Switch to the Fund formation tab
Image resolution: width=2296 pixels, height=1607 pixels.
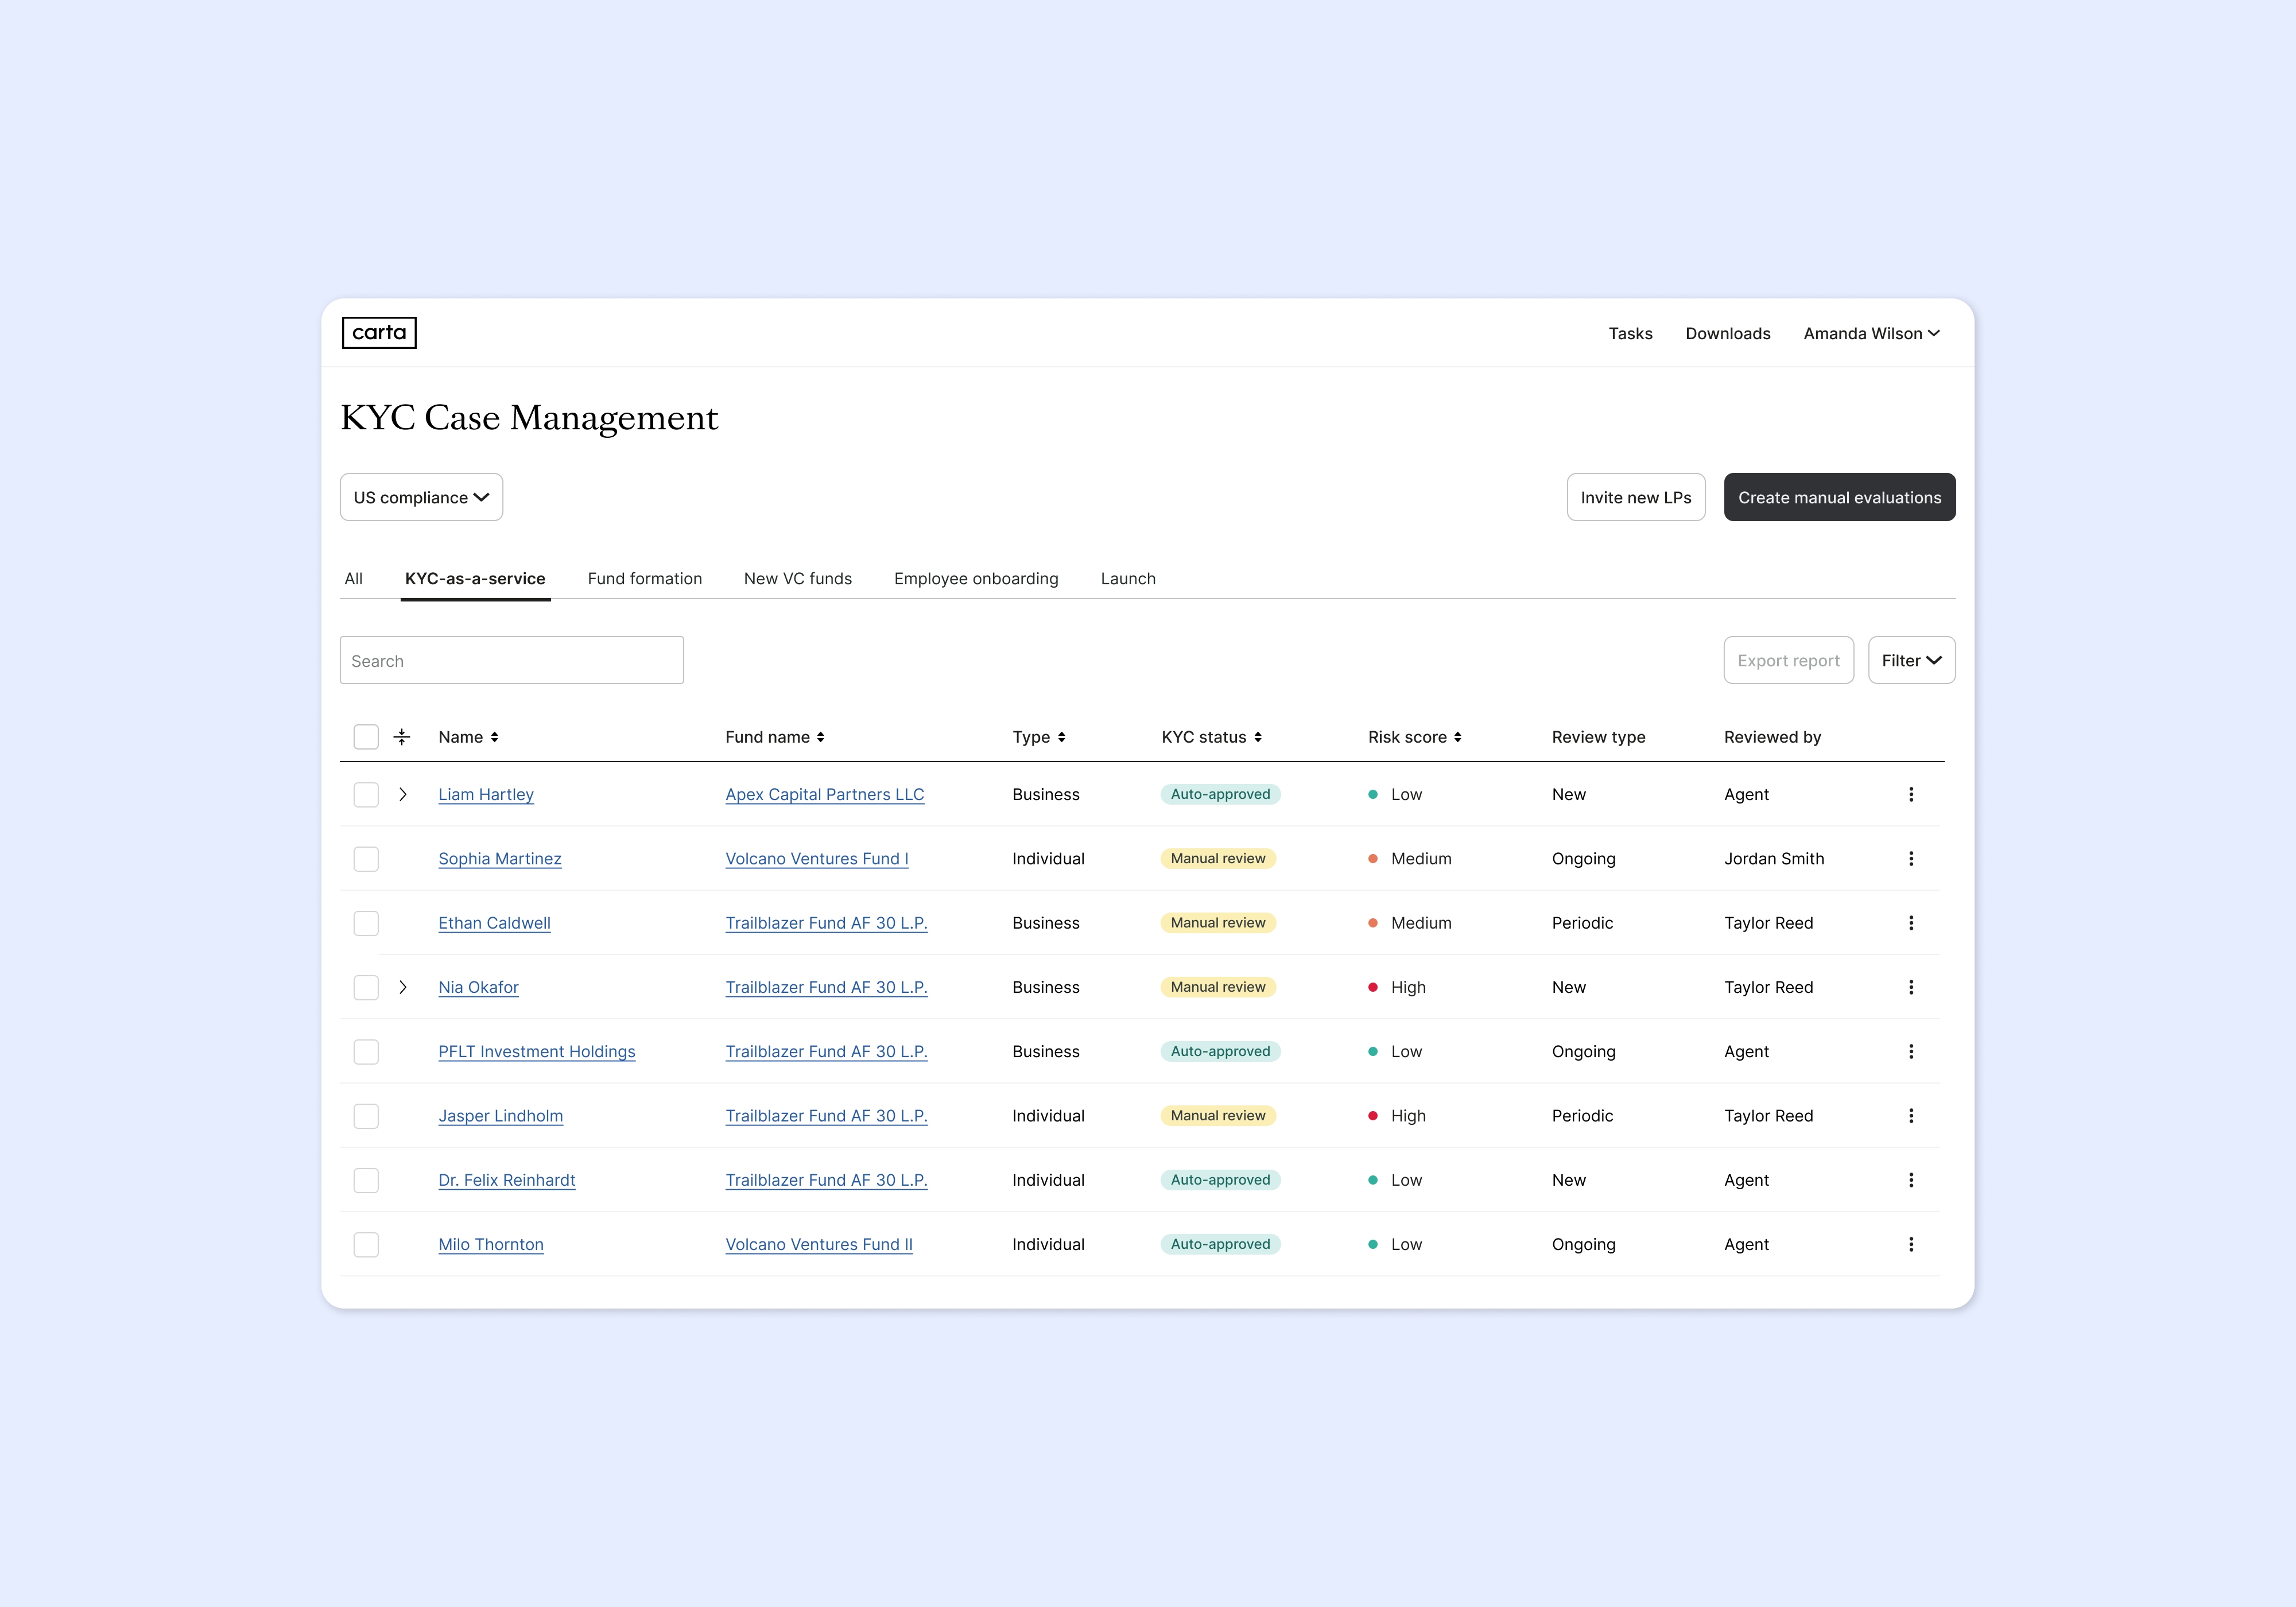tap(645, 578)
